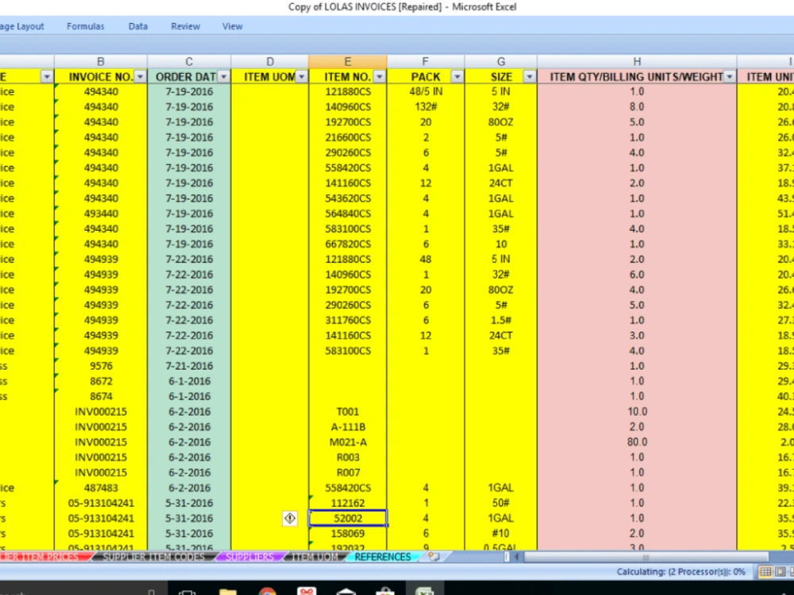Select column C header
The width and height of the screenshot is (794, 595).
pyautogui.click(x=189, y=61)
